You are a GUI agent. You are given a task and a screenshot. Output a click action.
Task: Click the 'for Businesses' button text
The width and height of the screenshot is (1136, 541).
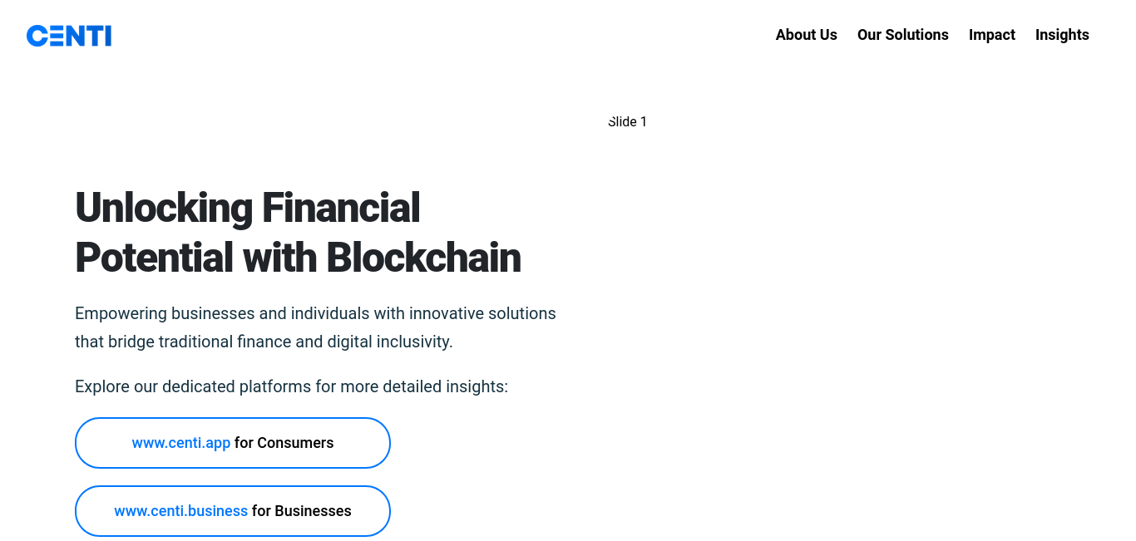[x=301, y=511]
